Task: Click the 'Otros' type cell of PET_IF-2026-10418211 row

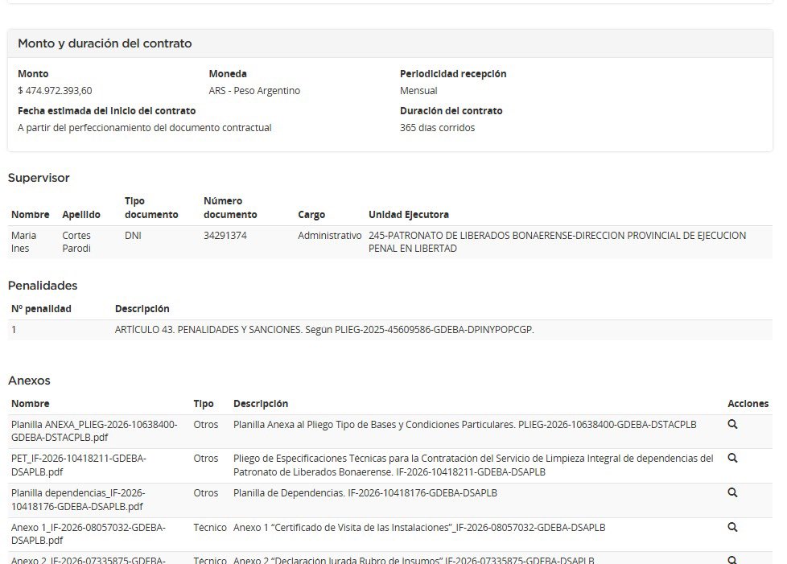Action: click(206, 459)
